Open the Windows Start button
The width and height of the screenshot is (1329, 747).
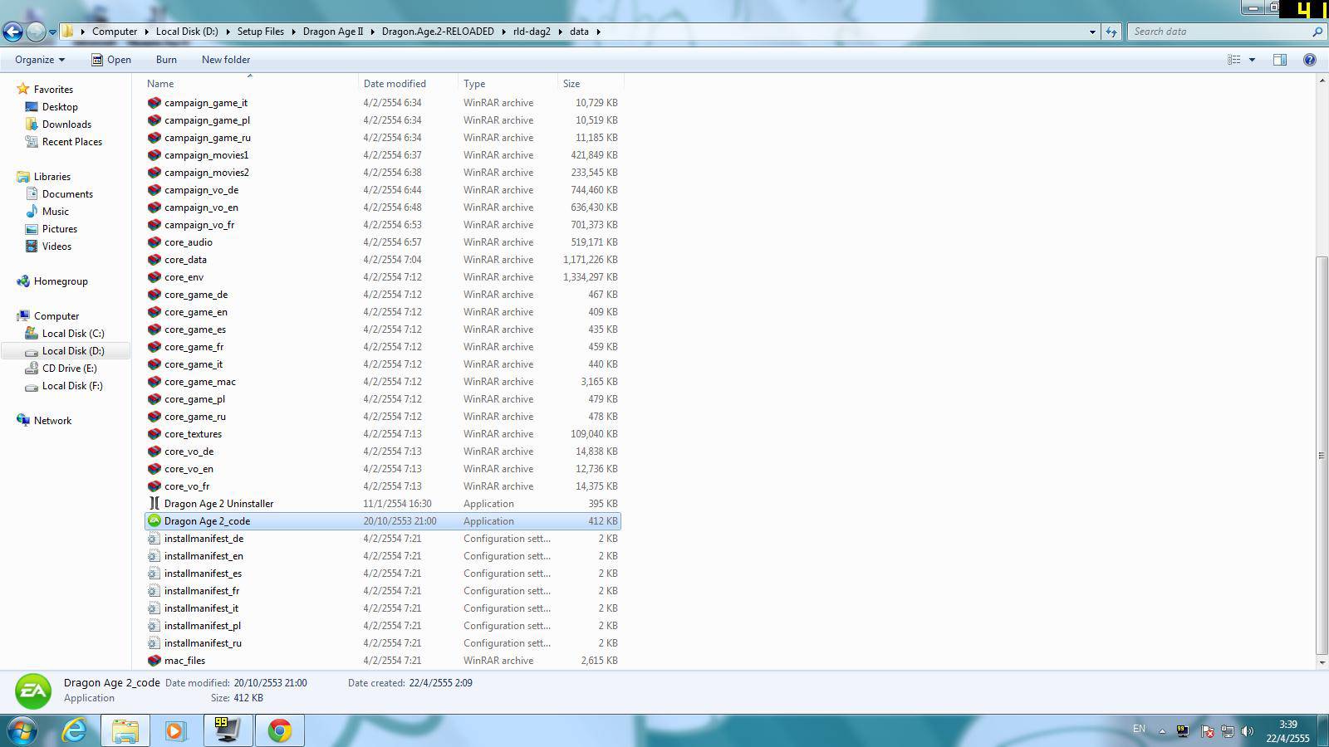coord(22,730)
